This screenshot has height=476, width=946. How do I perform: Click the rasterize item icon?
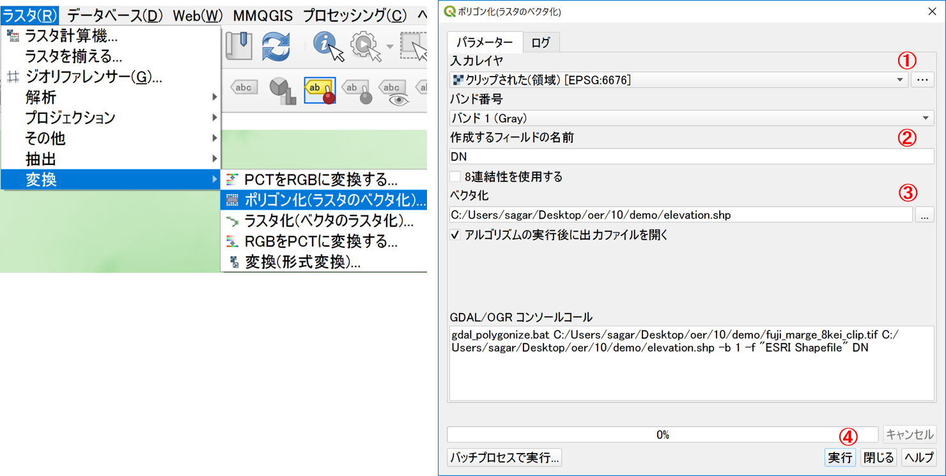(233, 221)
